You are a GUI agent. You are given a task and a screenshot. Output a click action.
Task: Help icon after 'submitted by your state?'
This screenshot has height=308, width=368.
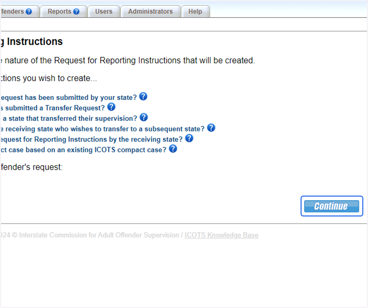tap(143, 97)
